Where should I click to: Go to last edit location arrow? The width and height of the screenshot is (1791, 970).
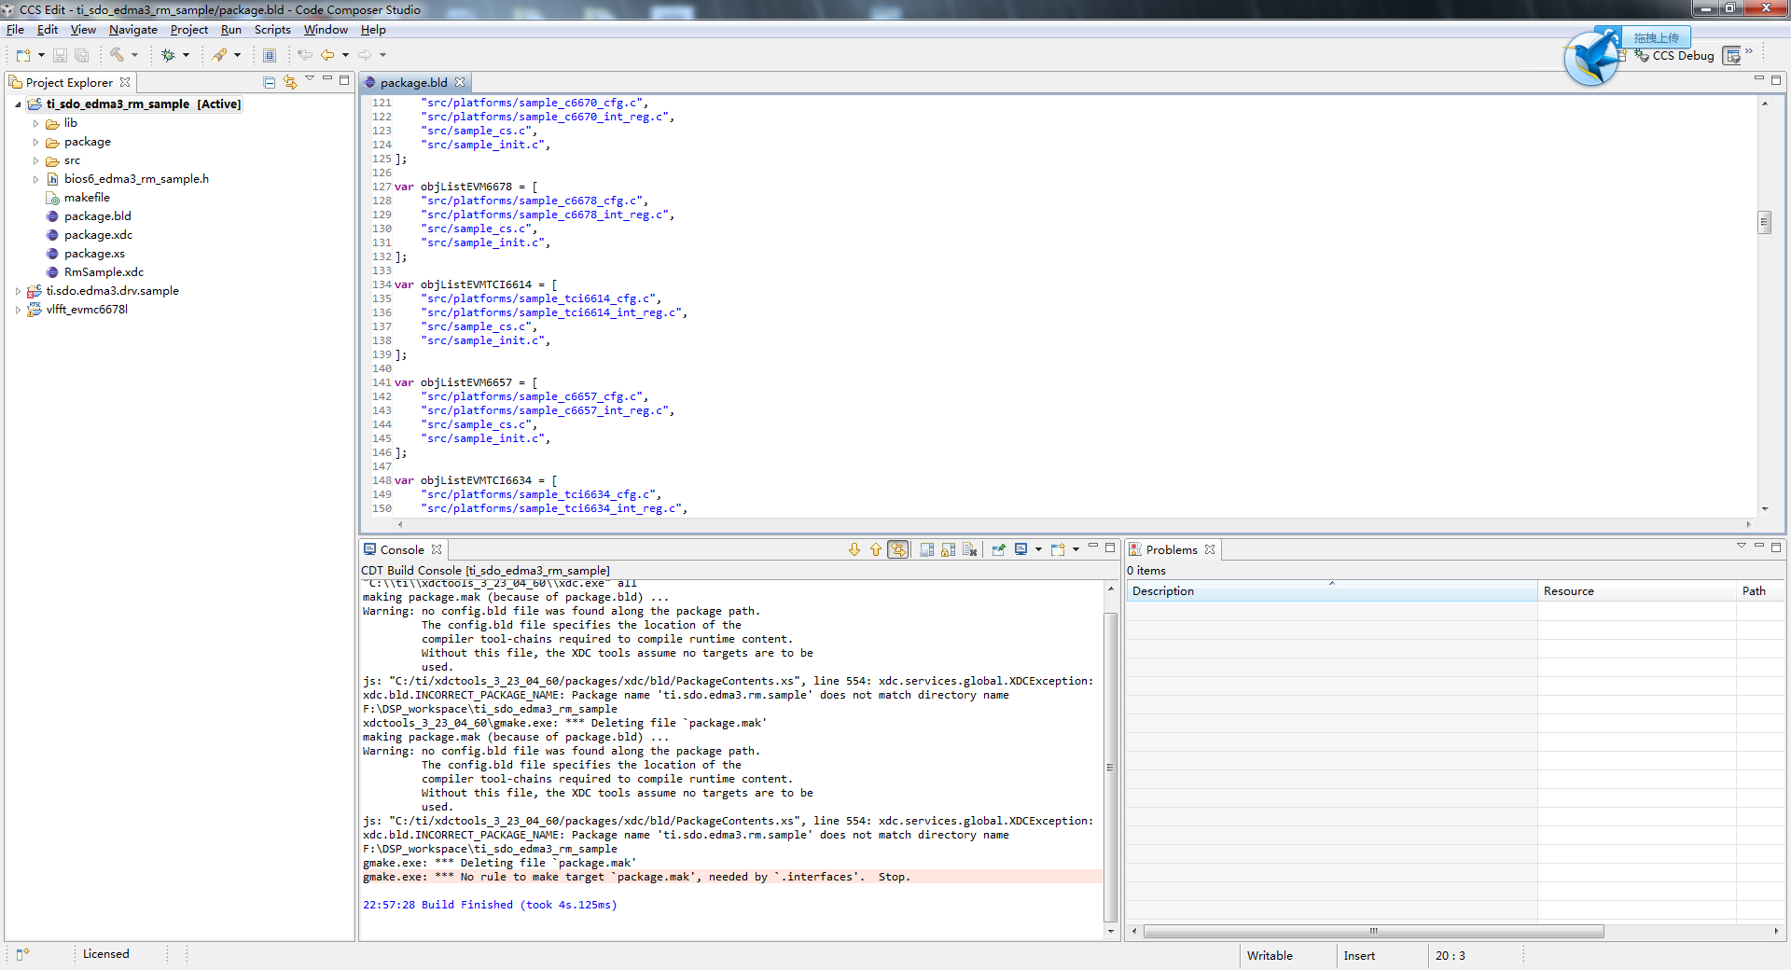pos(304,55)
